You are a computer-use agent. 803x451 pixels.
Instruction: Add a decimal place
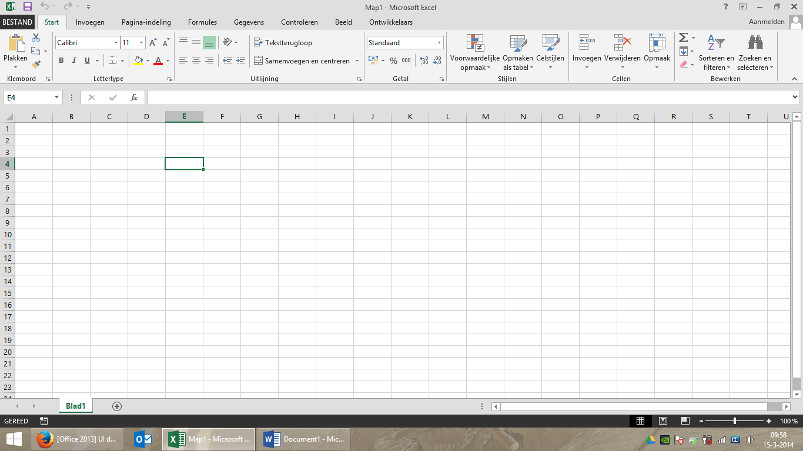tap(424, 60)
